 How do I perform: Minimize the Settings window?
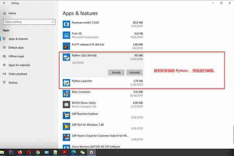(x=213, y=3)
